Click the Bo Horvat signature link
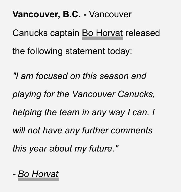The image size is (181, 192). 38,174
